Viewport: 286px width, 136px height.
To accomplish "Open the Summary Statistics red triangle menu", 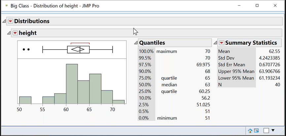I will point(221,43).
